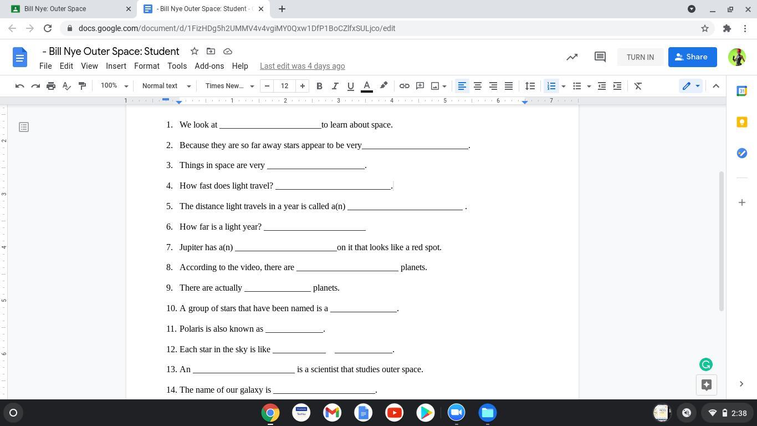
Task: Open Google Keep in side panel
Action: [741, 122]
